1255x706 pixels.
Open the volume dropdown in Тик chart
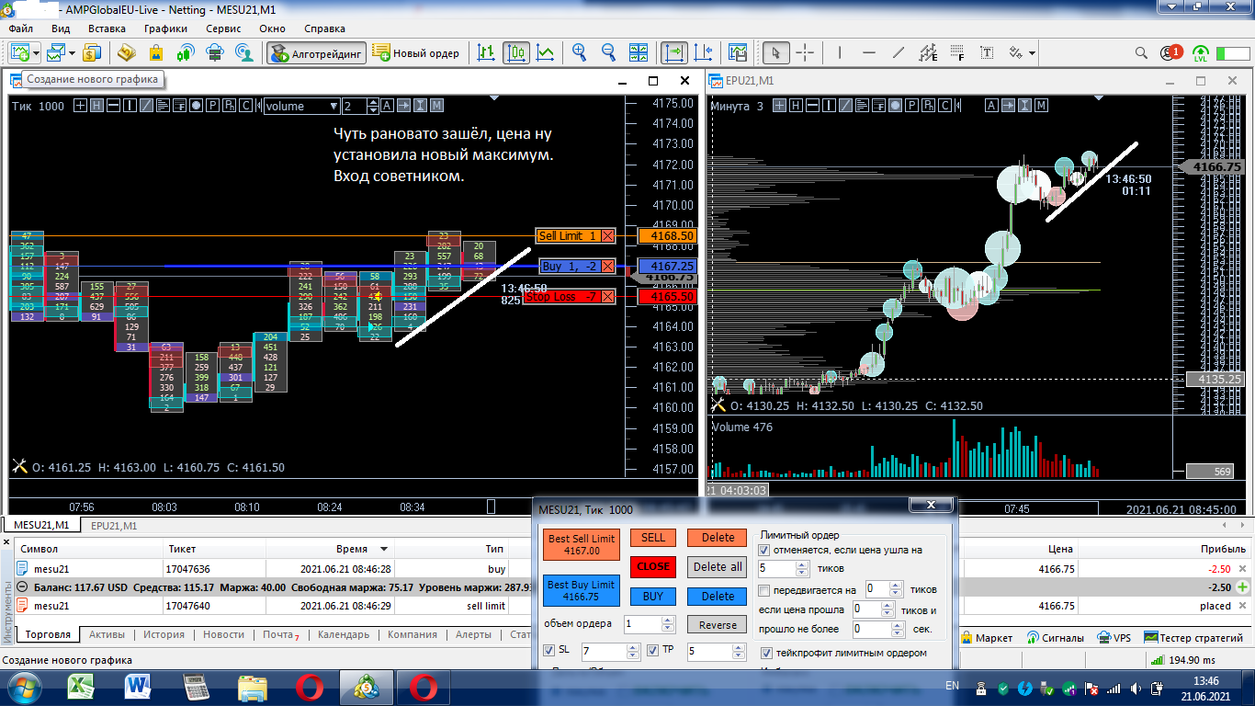tap(302, 106)
